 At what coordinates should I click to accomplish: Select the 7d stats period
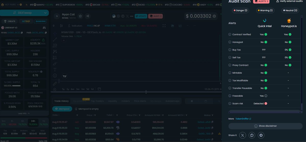pos(43,123)
